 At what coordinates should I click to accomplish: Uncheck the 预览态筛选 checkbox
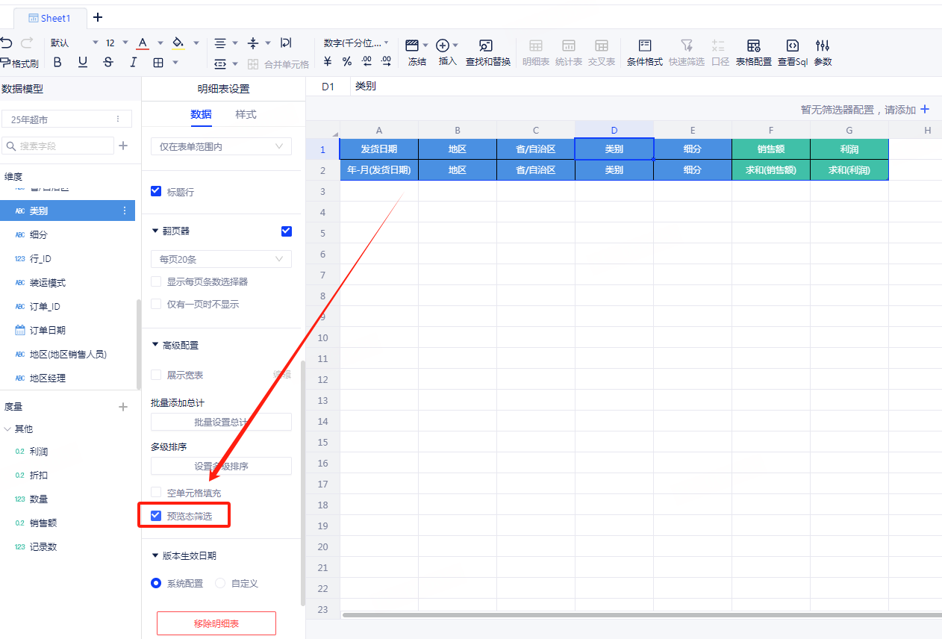(156, 516)
